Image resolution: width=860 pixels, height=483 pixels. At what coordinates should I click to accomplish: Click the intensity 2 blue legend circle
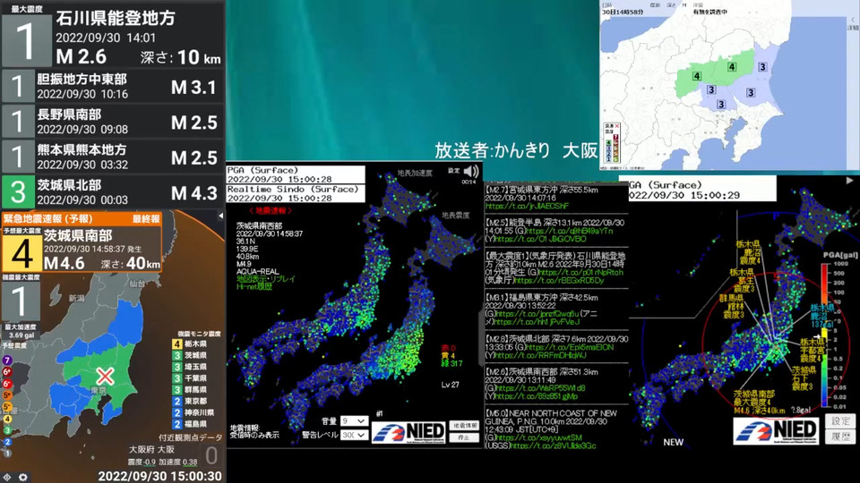click(7, 442)
